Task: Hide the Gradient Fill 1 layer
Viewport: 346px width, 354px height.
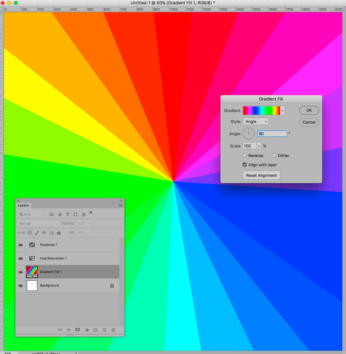Action: (x=20, y=272)
